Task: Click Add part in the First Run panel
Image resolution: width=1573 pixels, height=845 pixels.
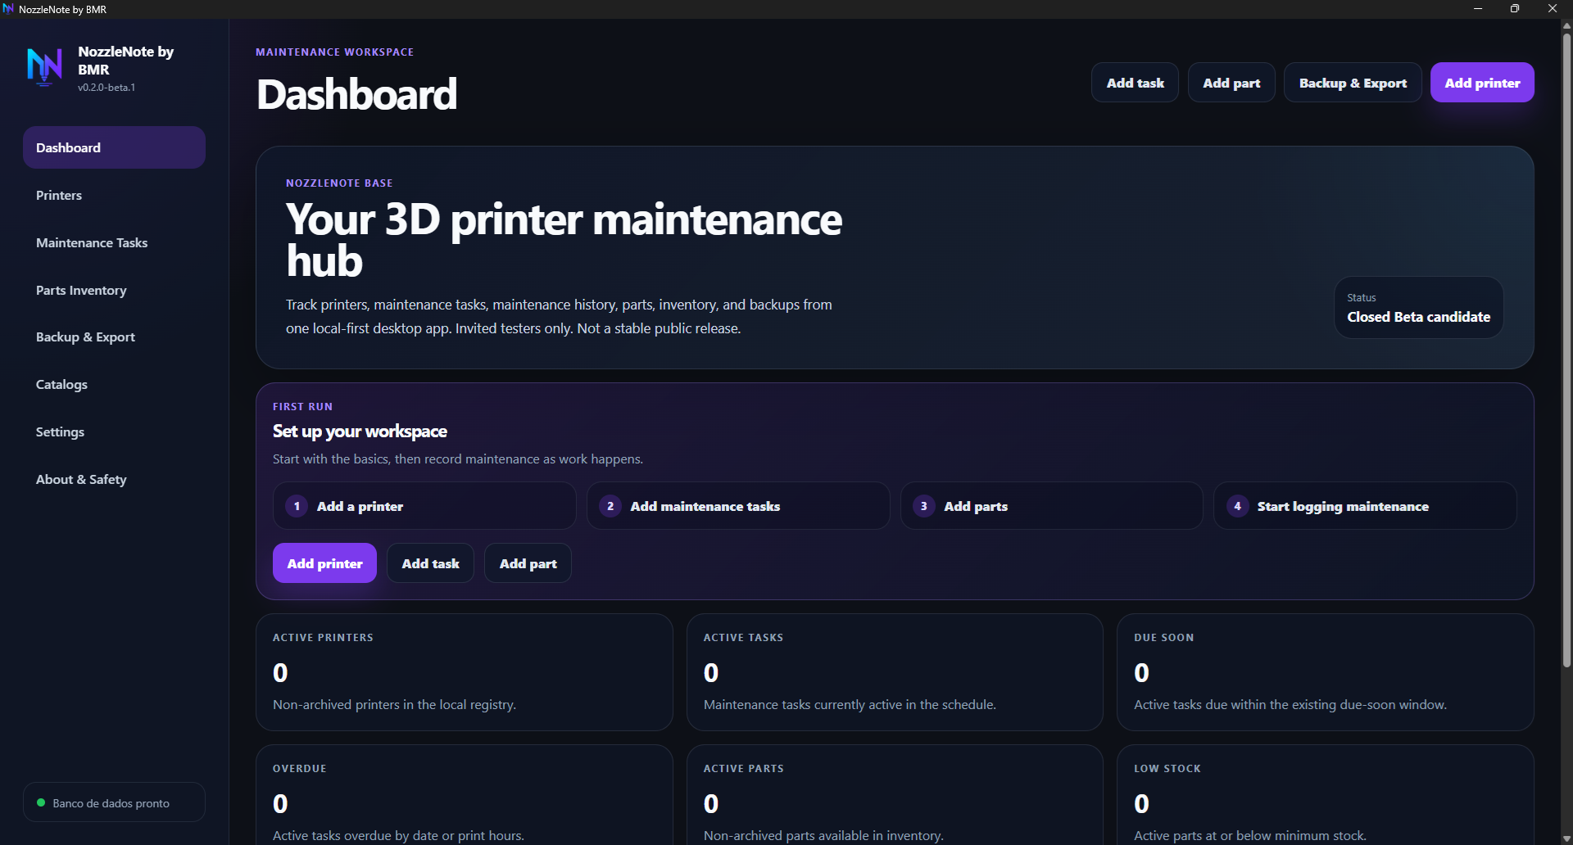Action: (528, 563)
